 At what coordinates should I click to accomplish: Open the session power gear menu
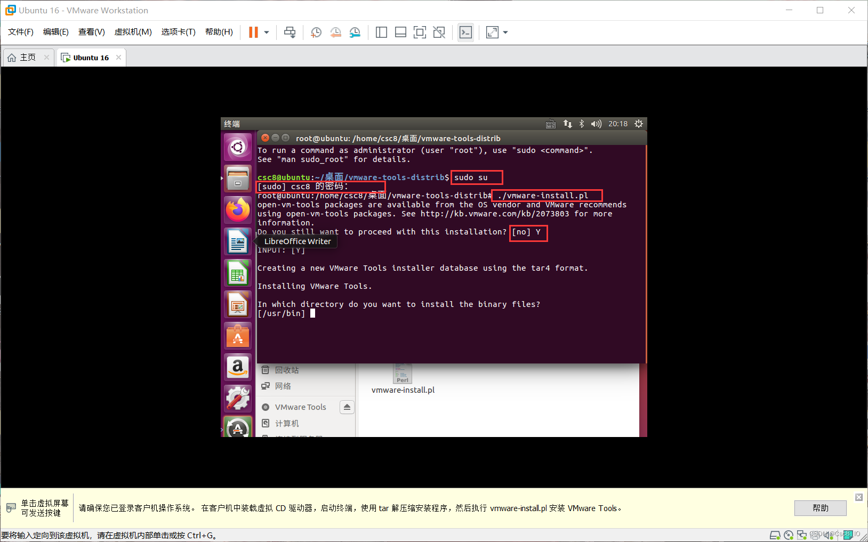[x=639, y=124]
